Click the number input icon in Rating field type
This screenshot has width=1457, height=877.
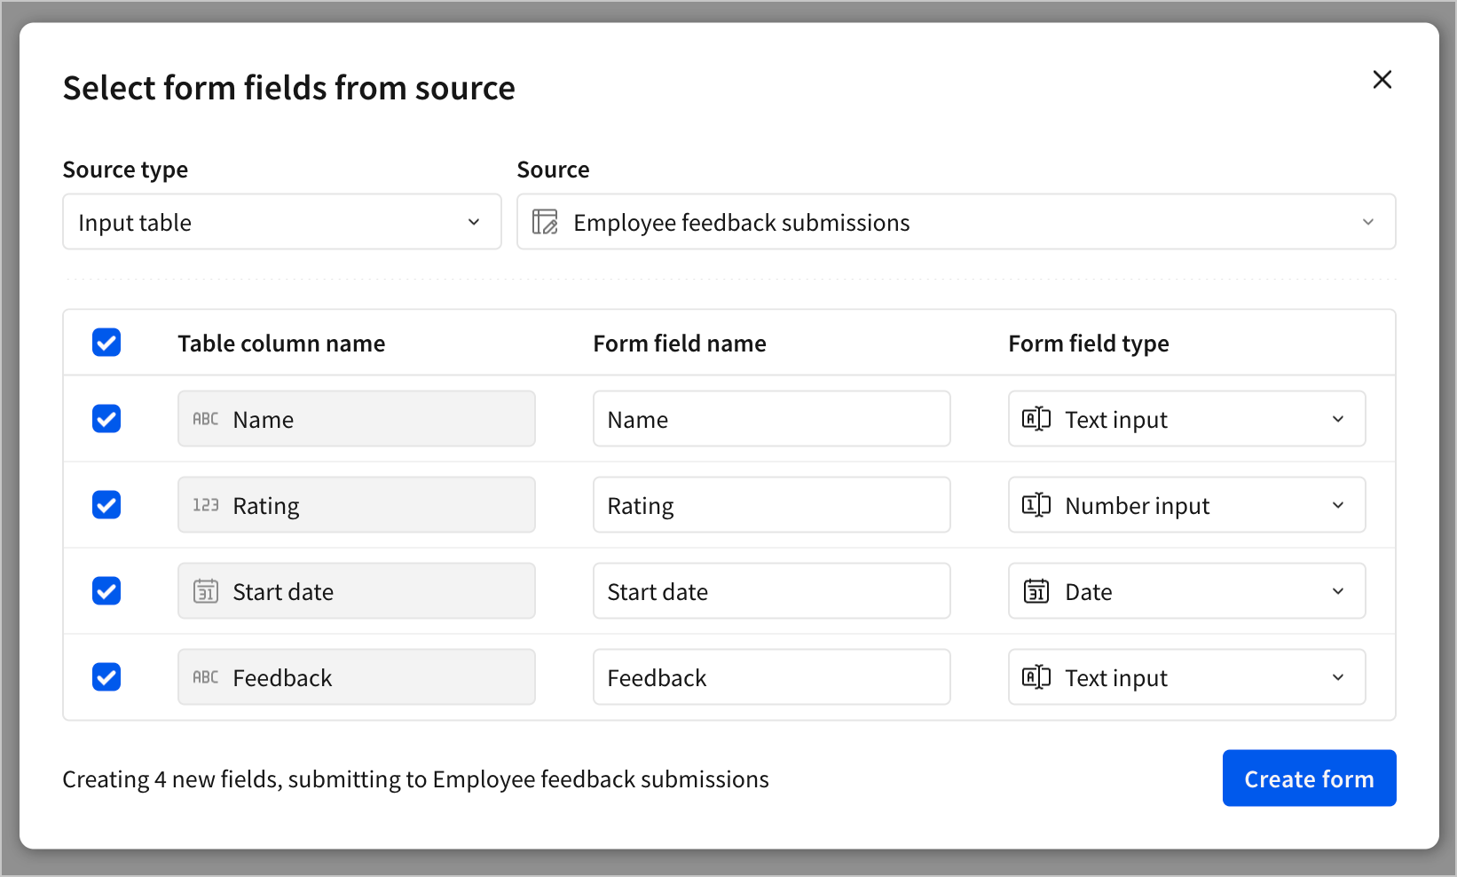[x=1036, y=504]
